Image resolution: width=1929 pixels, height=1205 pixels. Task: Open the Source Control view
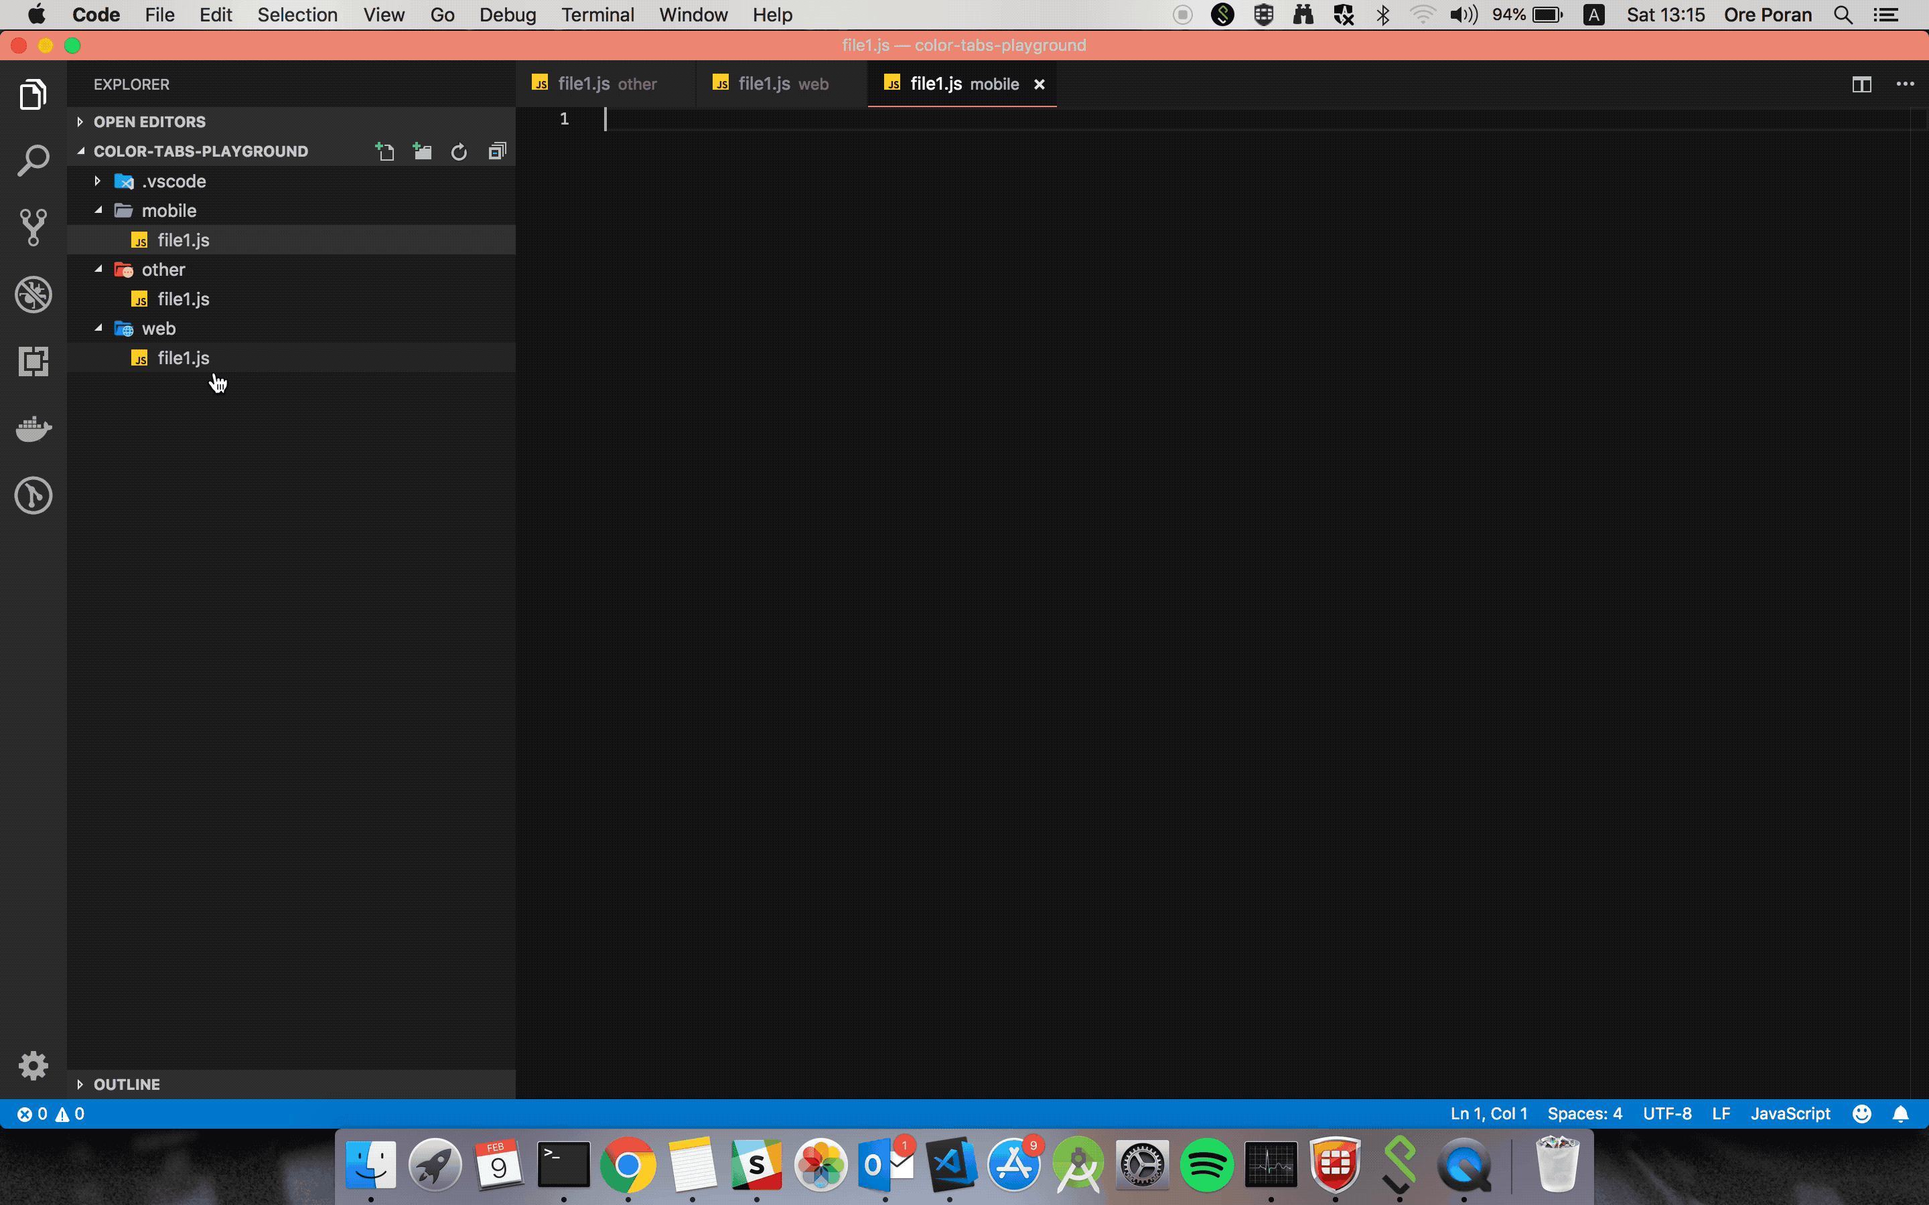[33, 228]
